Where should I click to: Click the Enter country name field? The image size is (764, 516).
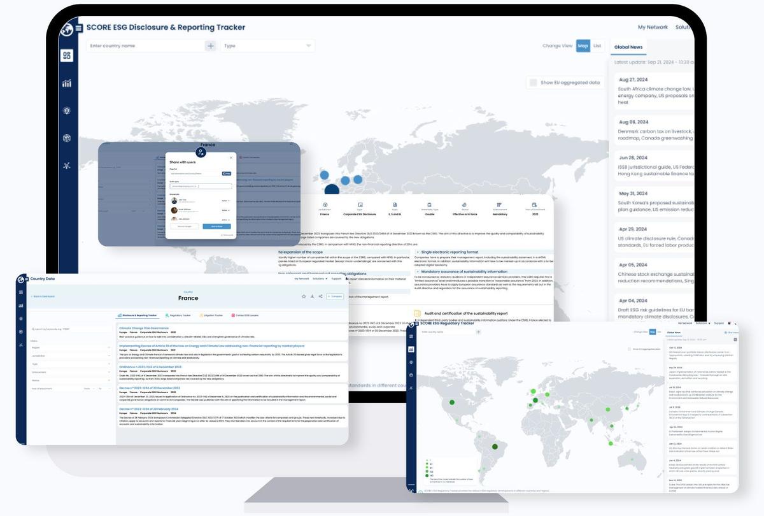click(146, 46)
